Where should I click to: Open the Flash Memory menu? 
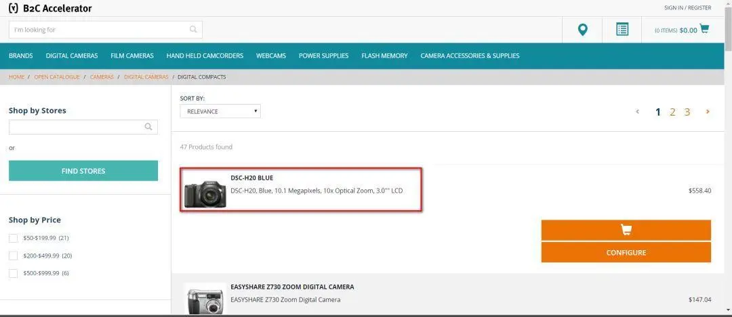click(384, 56)
